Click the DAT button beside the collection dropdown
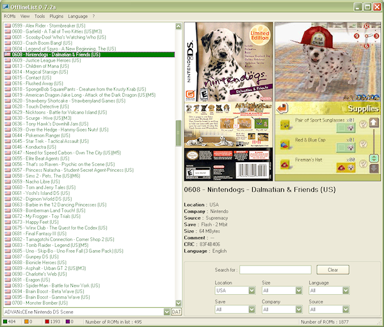This screenshot has width=384, height=327. tap(177, 312)
